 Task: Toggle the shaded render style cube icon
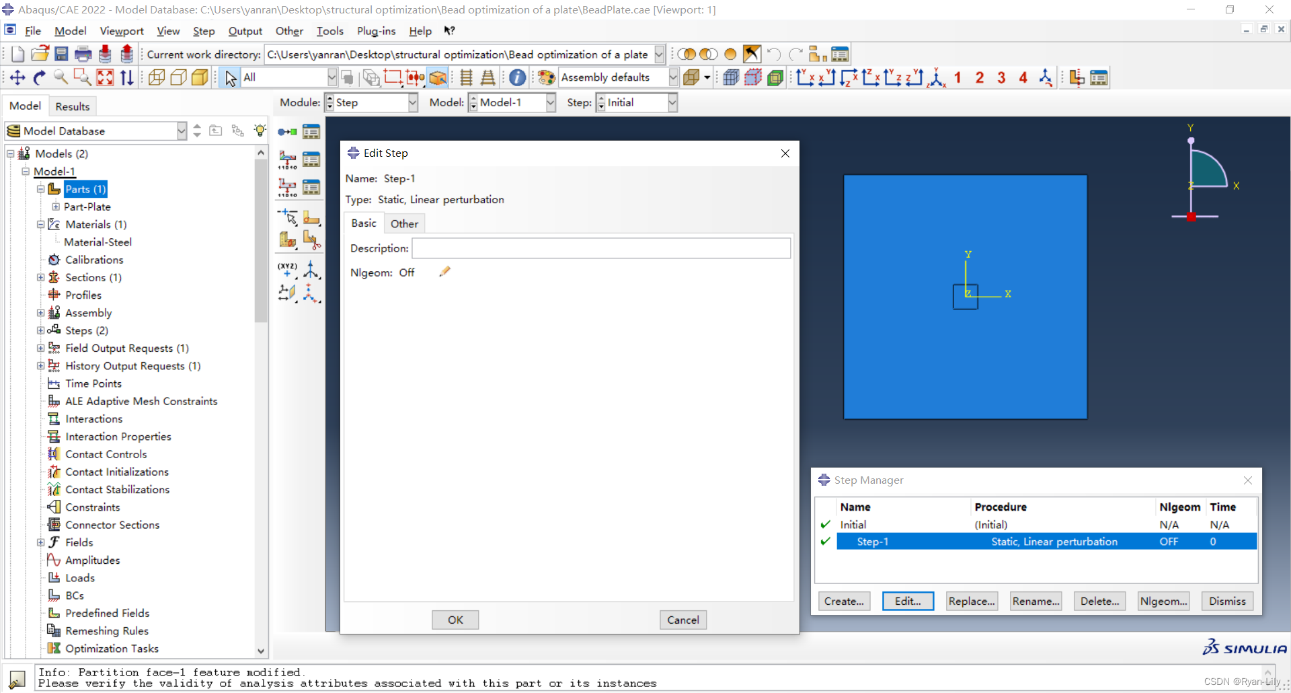click(200, 77)
